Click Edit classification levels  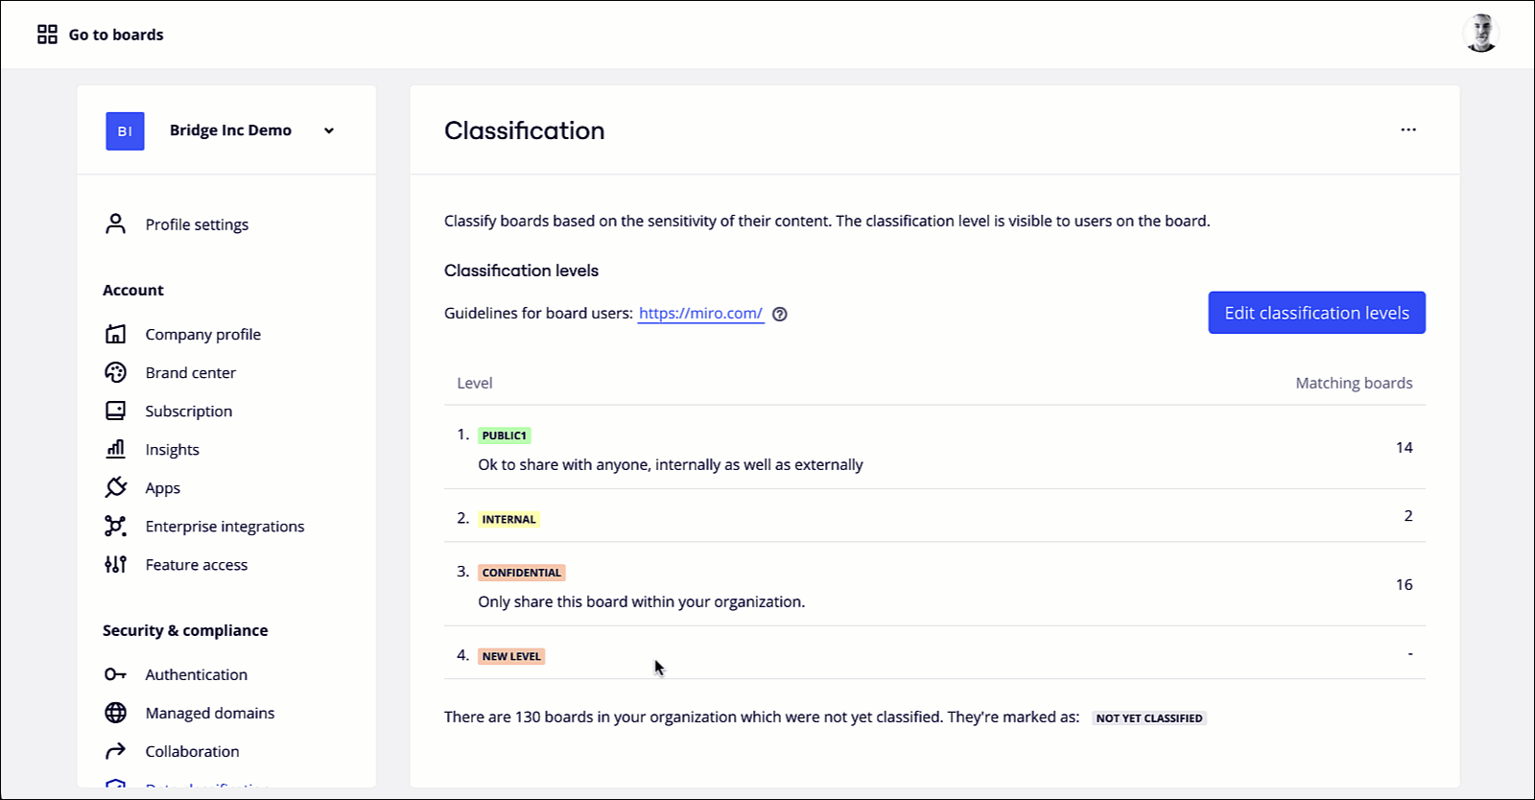pyautogui.click(x=1315, y=312)
